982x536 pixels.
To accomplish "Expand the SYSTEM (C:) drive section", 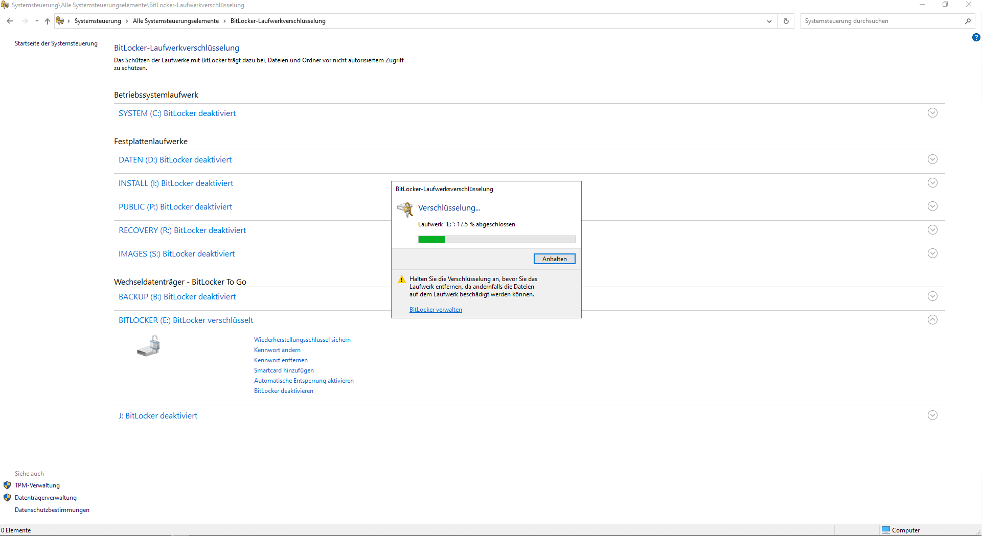I will pyautogui.click(x=932, y=113).
